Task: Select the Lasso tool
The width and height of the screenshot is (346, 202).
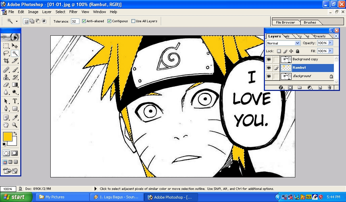Action: point(6,53)
